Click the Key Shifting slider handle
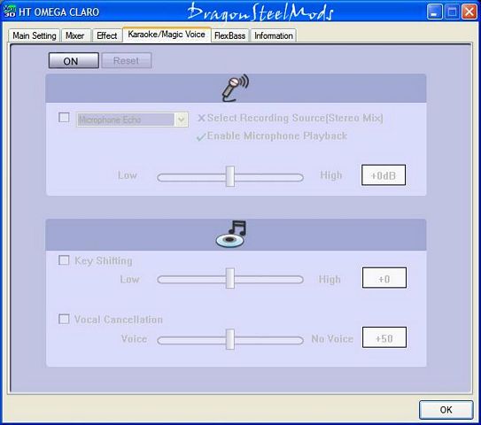Image resolution: width=481 pixels, height=425 pixels. [x=230, y=278]
